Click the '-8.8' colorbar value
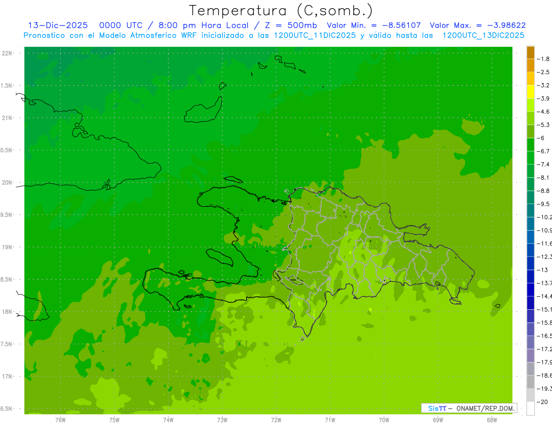552x426 pixels. (x=544, y=191)
